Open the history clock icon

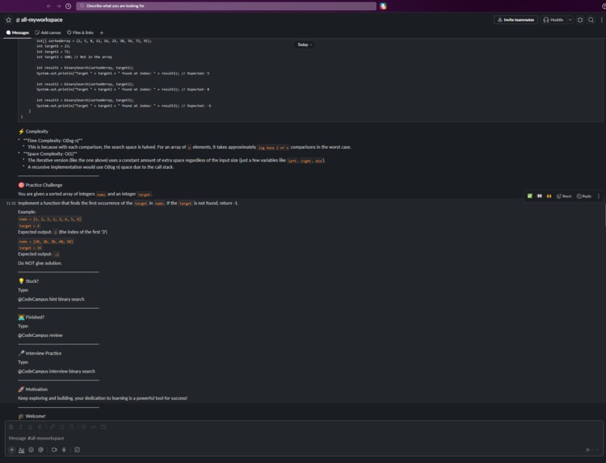[x=69, y=6]
